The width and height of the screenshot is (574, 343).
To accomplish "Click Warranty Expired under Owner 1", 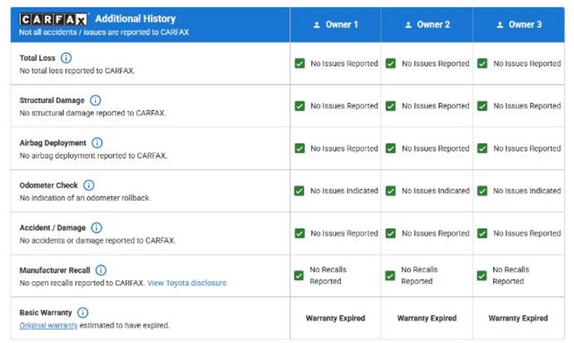I will coord(335,318).
